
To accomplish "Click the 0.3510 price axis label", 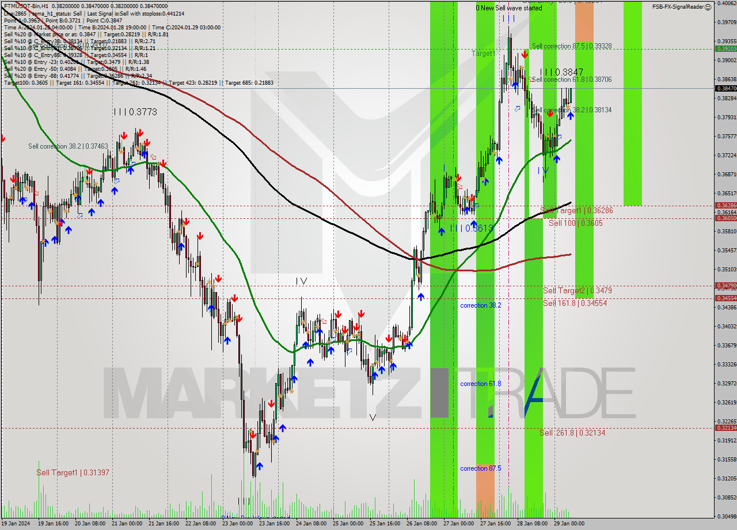I will pos(726,270).
